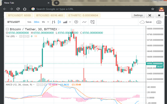The width and height of the screenshot is (167, 104).
Task: Switch to bars chart style
Action: point(53,22)
